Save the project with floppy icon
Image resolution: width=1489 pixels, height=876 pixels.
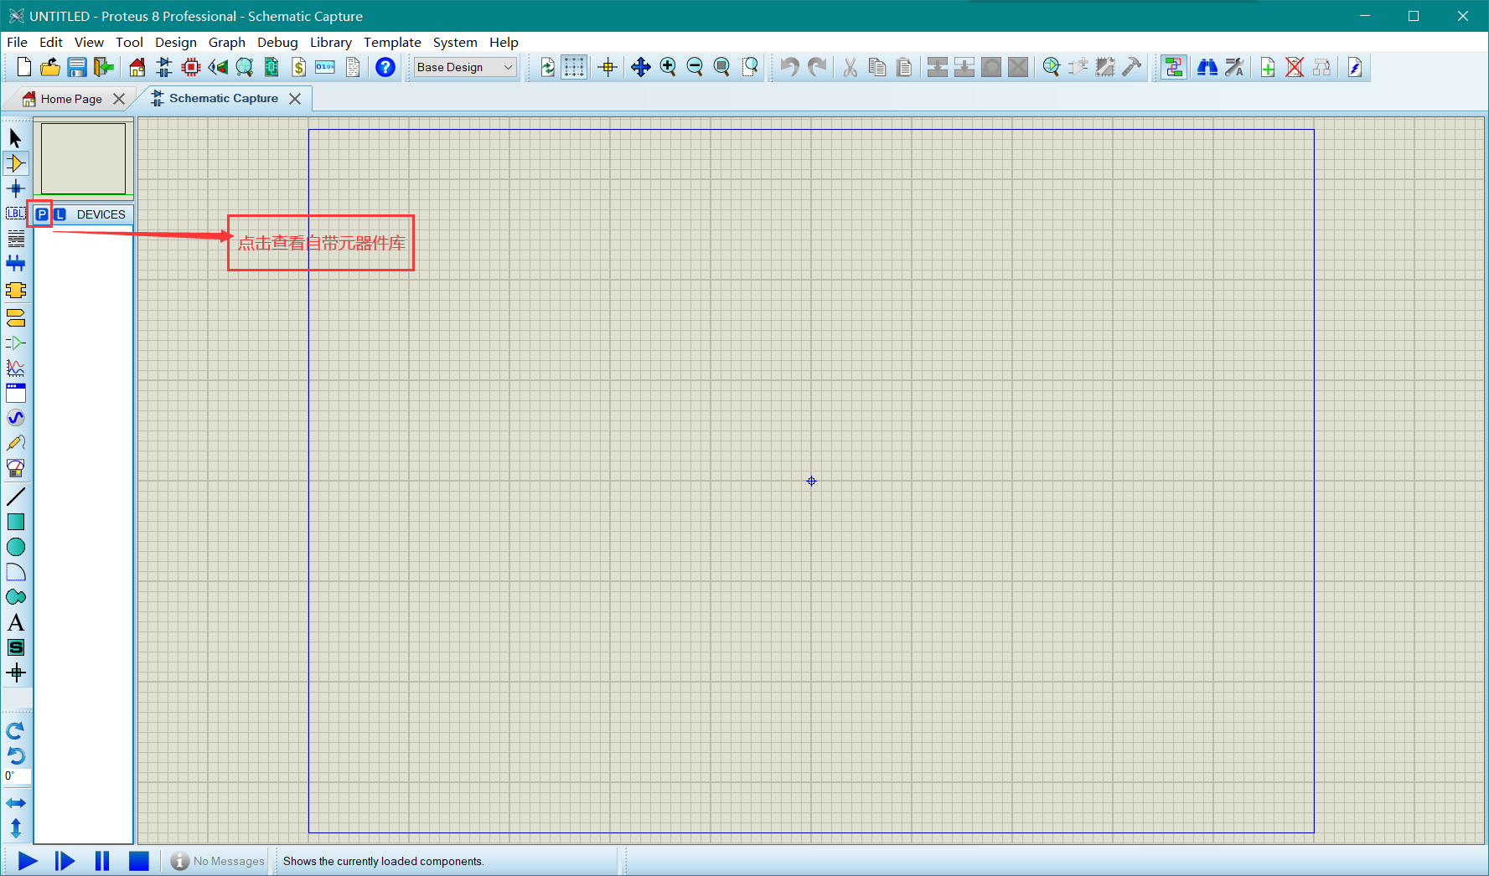tap(77, 67)
